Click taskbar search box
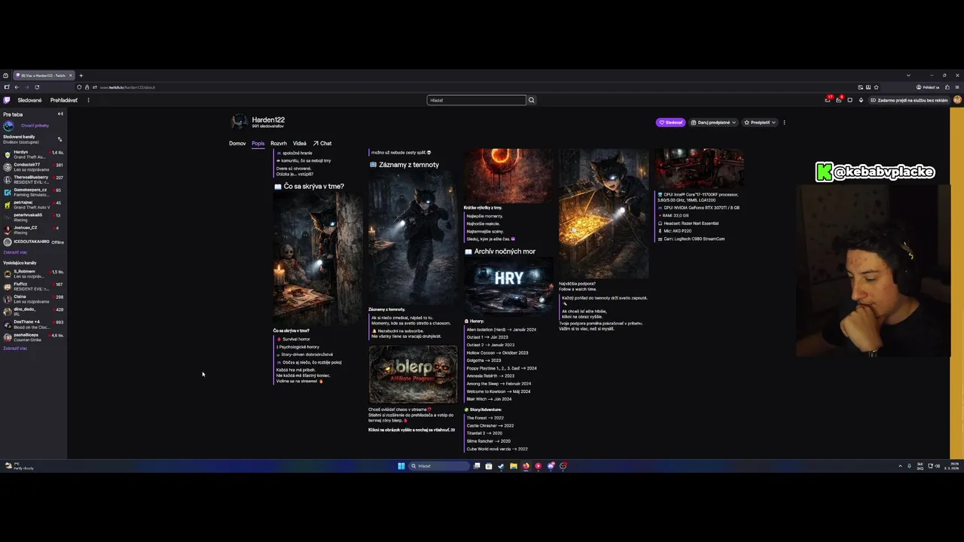Screen dimensions: 964x542 point(439,466)
